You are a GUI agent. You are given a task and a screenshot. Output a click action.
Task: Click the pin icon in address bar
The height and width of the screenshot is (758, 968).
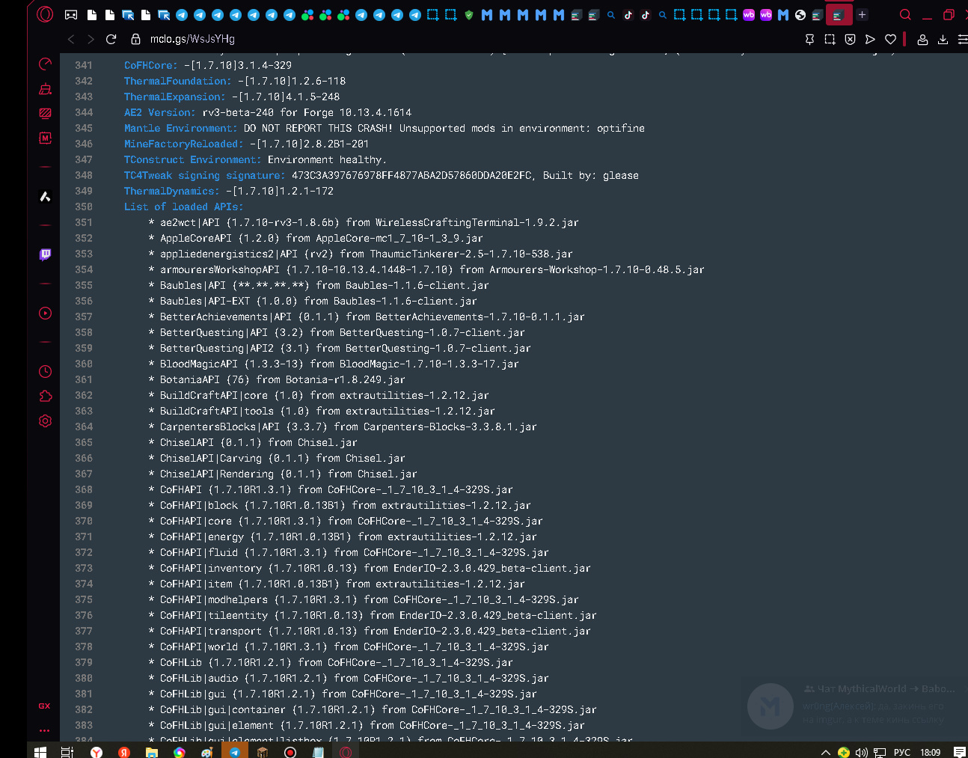(x=809, y=39)
